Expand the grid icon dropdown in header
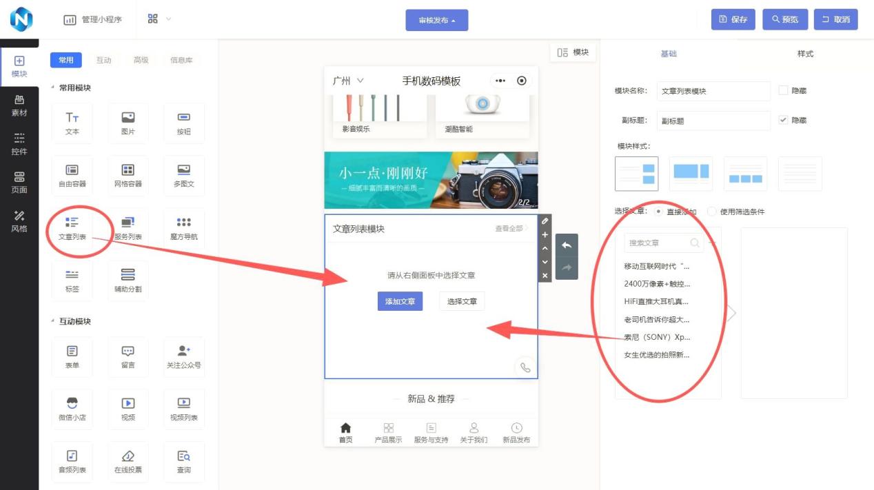This screenshot has width=874, height=490. click(160, 19)
